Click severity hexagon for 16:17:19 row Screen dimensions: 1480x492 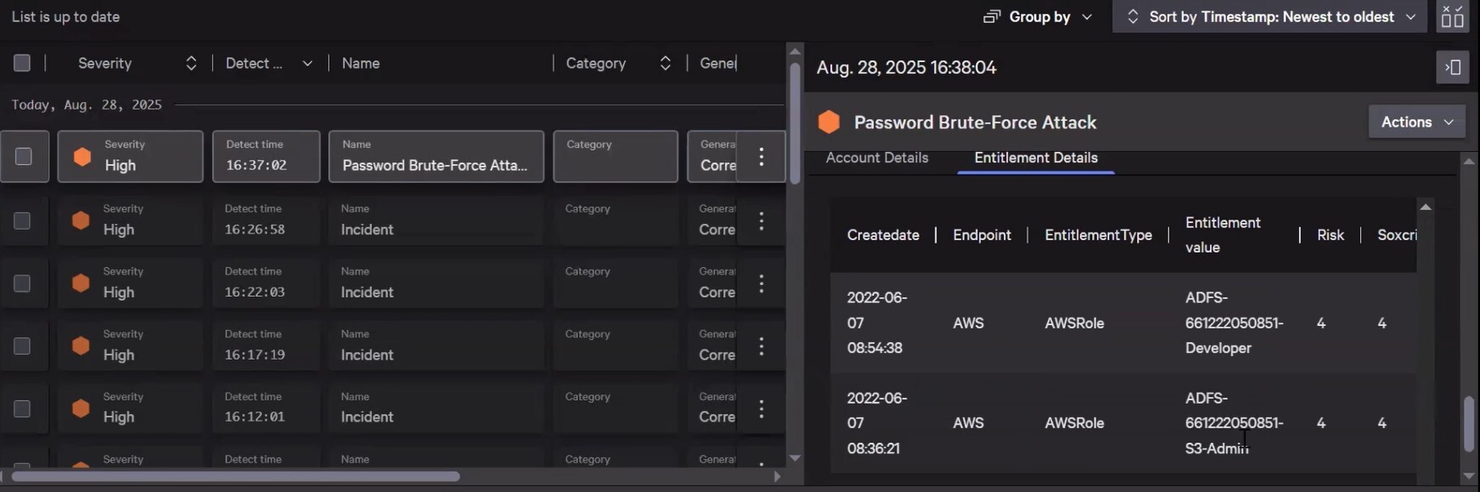pyautogui.click(x=81, y=346)
